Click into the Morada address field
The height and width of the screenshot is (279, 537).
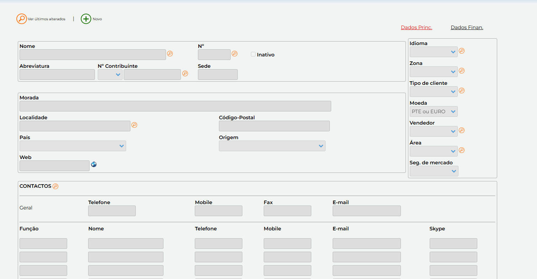coord(175,106)
